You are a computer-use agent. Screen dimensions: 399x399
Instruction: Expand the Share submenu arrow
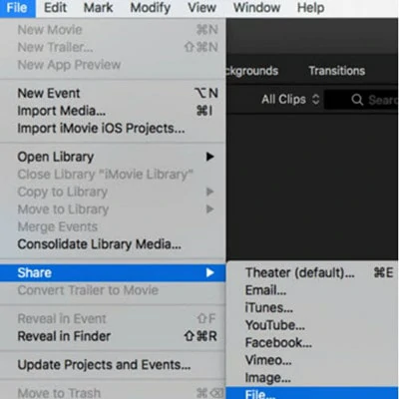[209, 272]
